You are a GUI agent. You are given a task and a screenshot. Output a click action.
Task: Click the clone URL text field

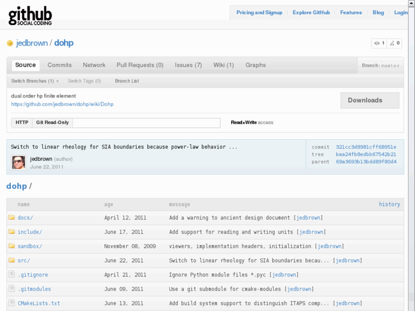147,123
